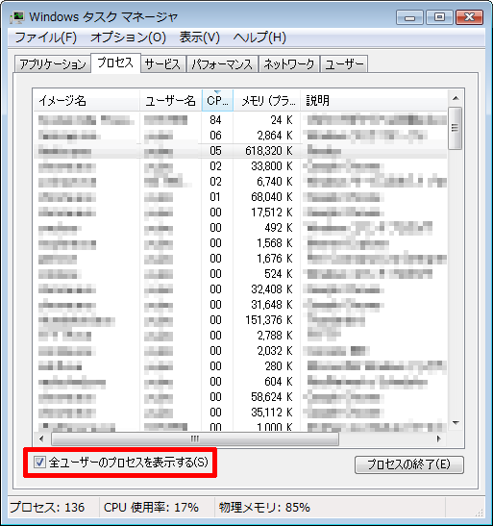Select the process row using 618,320 K

[x=240, y=151]
